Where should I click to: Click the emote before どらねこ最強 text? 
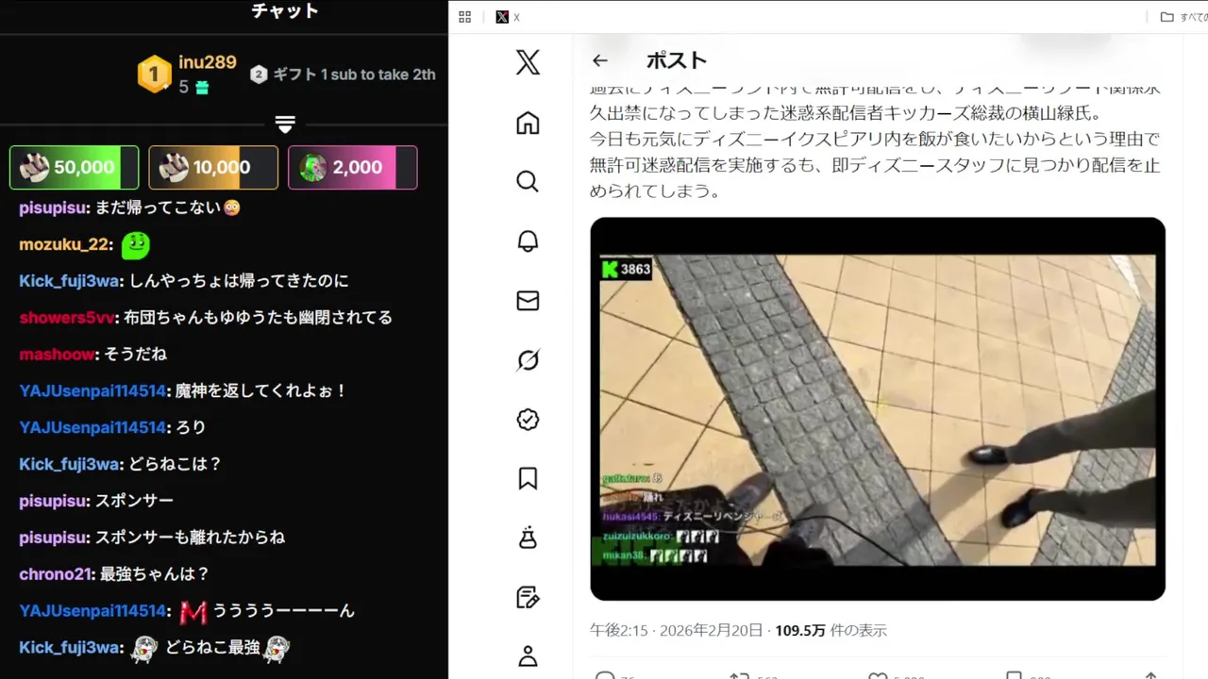click(144, 649)
